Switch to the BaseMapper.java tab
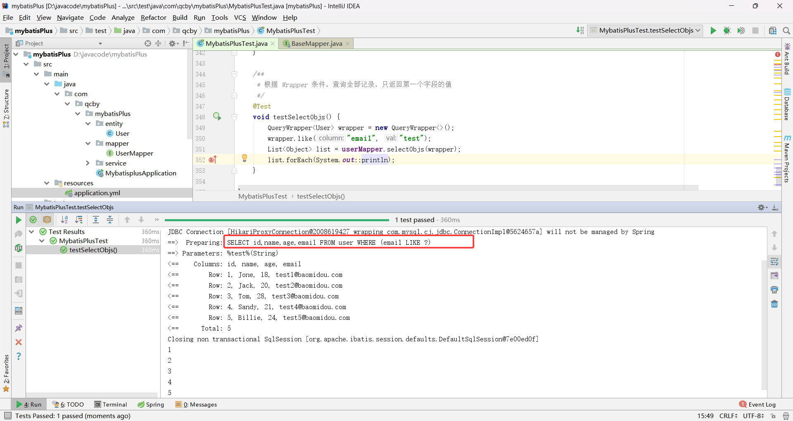793x421 pixels. point(316,43)
